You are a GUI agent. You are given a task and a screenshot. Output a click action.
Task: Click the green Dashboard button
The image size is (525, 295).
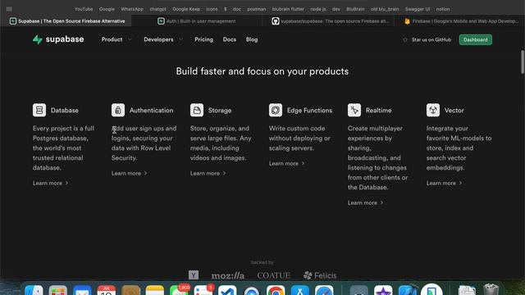tap(476, 40)
